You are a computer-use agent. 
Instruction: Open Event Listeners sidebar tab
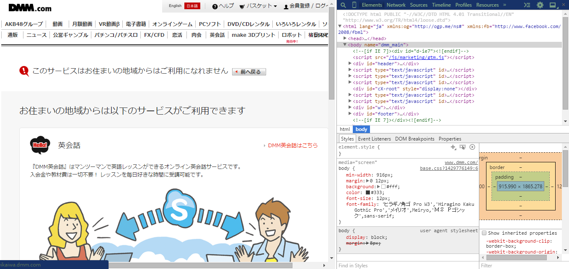(375, 139)
